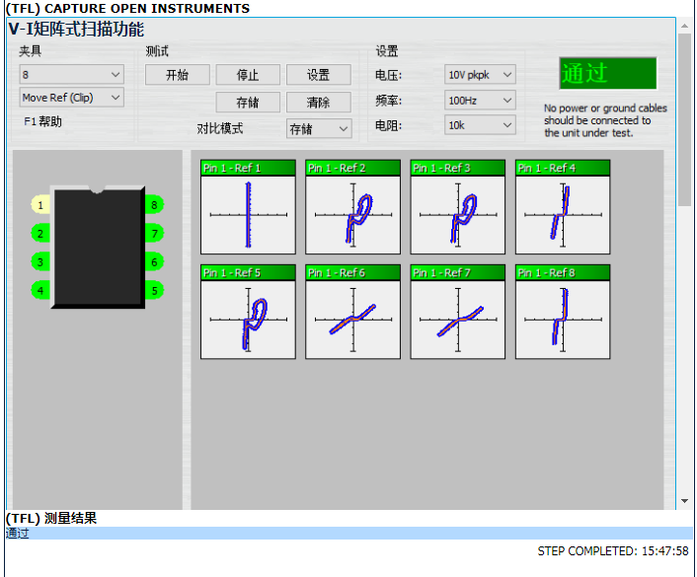
Task: Click the scrollbar down arrow
Action: coord(685,501)
